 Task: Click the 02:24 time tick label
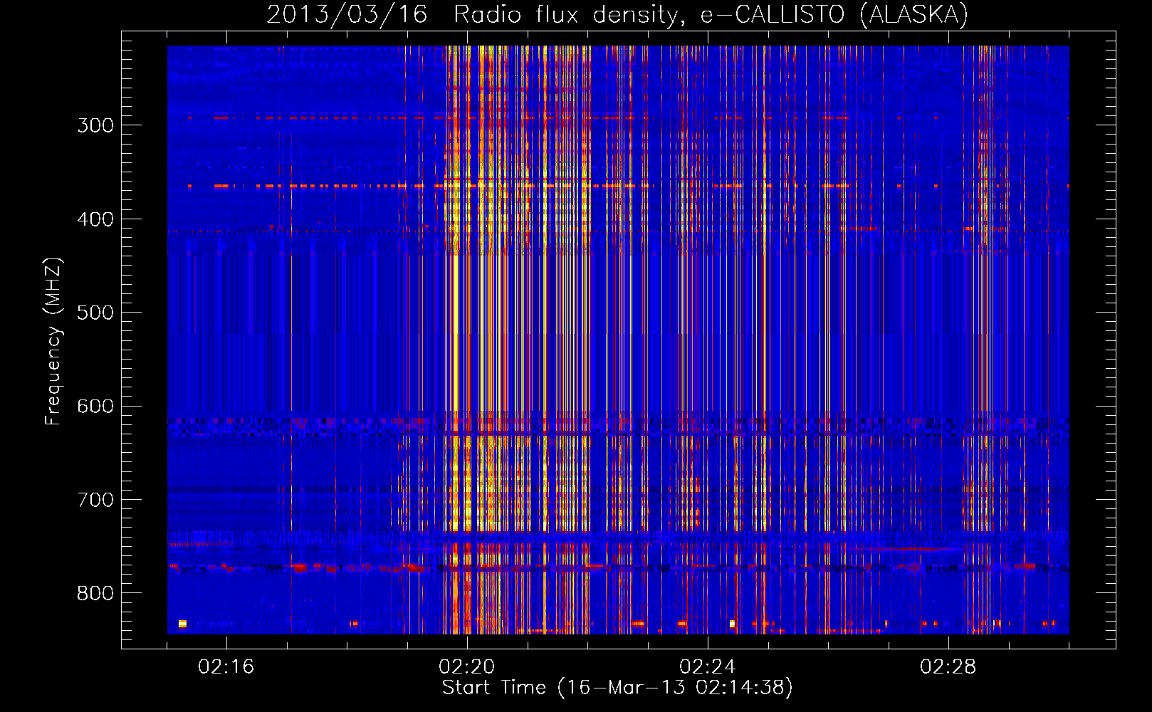point(708,667)
